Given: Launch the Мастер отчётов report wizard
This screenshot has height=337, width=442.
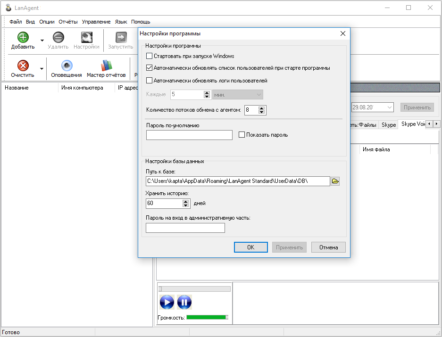Looking at the screenshot, I should pyautogui.click(x=106, y=66).
